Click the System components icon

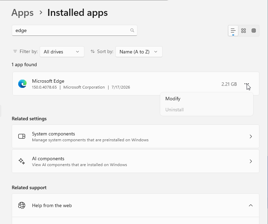pos(22,136)
